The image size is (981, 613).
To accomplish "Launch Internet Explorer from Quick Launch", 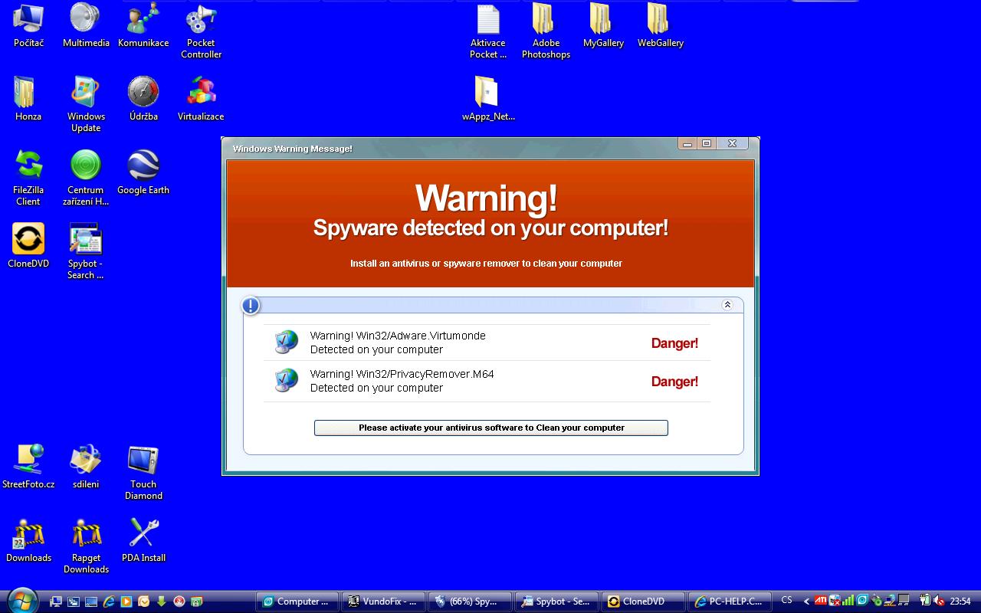I will pyautogui.click(x=109, y=602).
